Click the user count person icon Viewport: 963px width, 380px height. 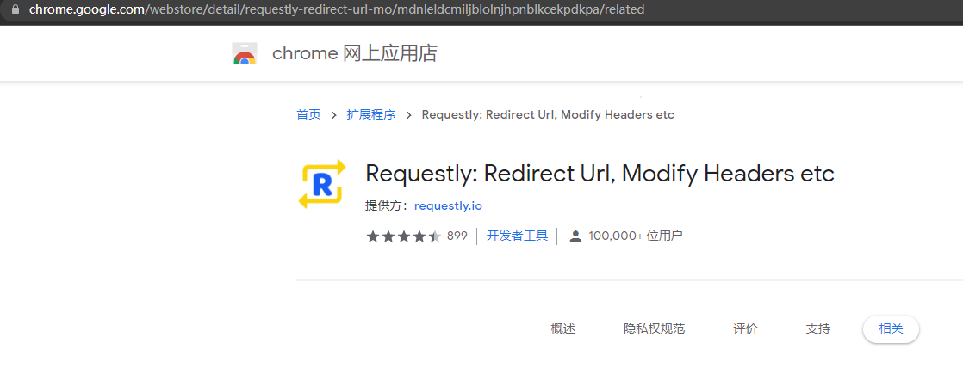[575, 236]
